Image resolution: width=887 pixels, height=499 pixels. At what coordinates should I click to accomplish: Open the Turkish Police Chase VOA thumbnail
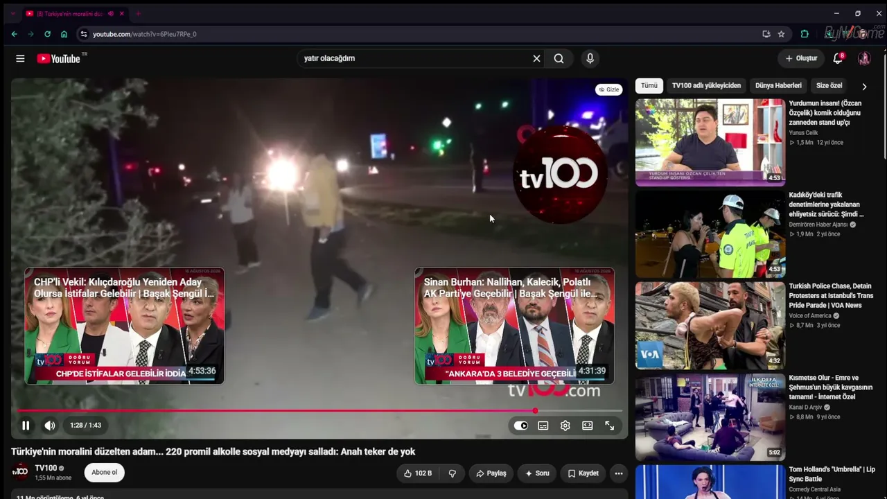pyautogui.click(x=710, y=326)
